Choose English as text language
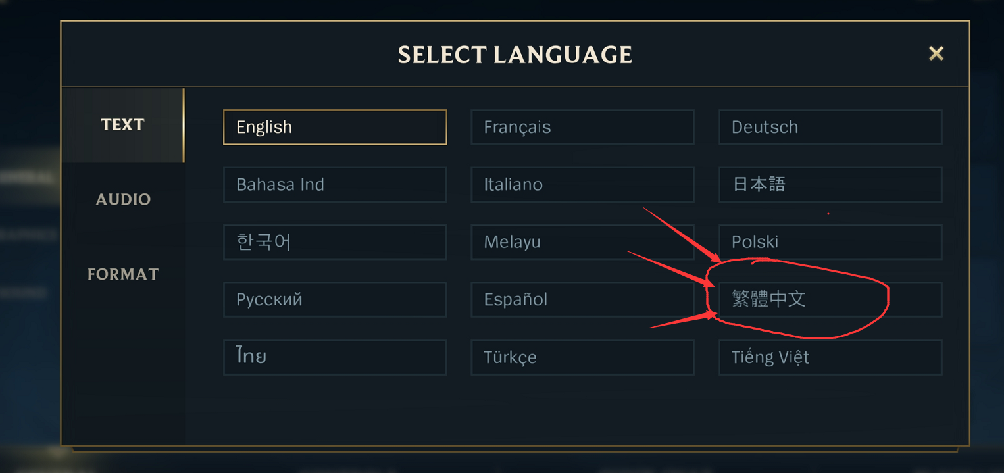Screen dimensions: 1004x473 click(x=335, y=127)
